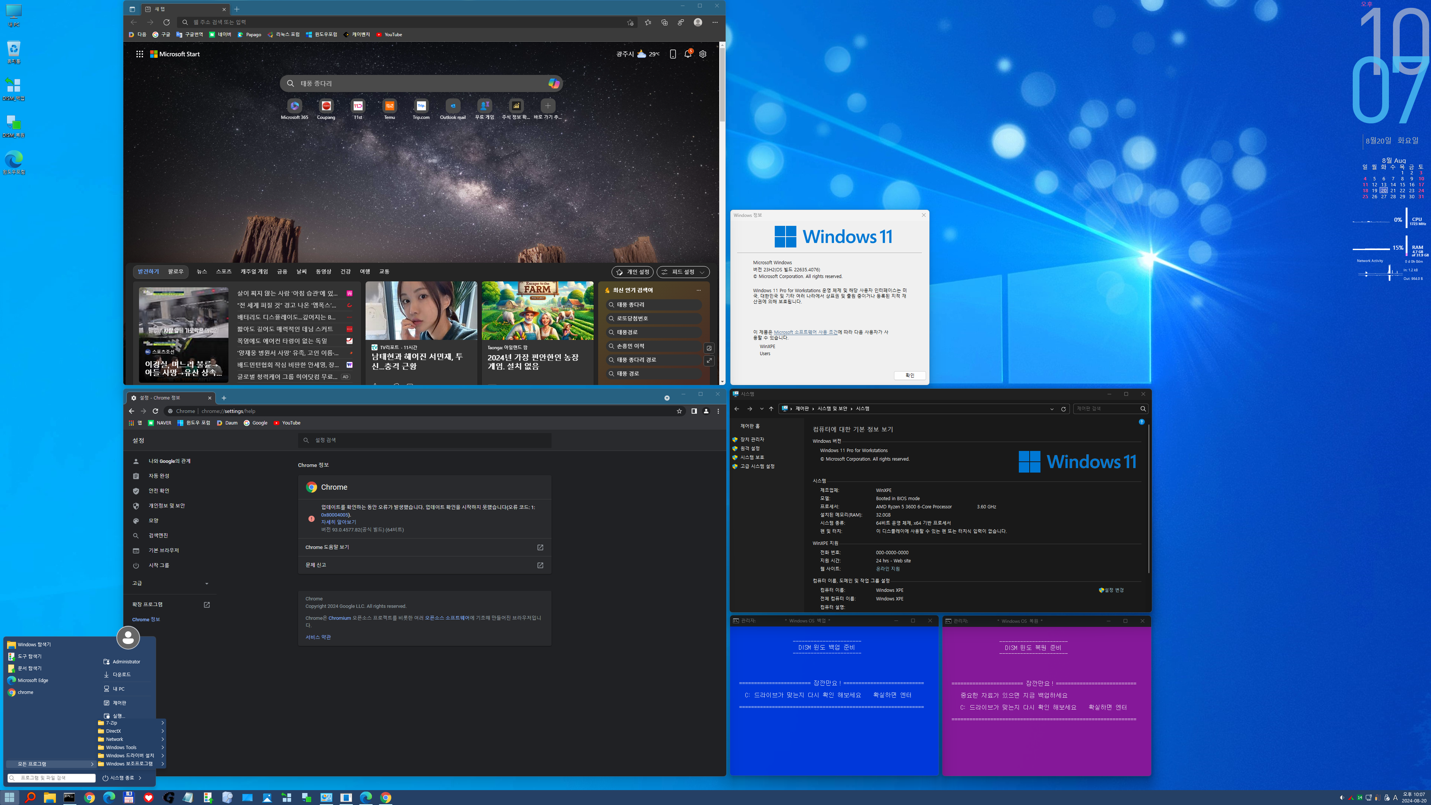Click the volume icon in system tray
1431x805 pixels.
click(1342, 798)
